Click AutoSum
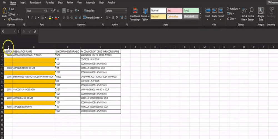This screenshot has width=278, height=139. 232,9
